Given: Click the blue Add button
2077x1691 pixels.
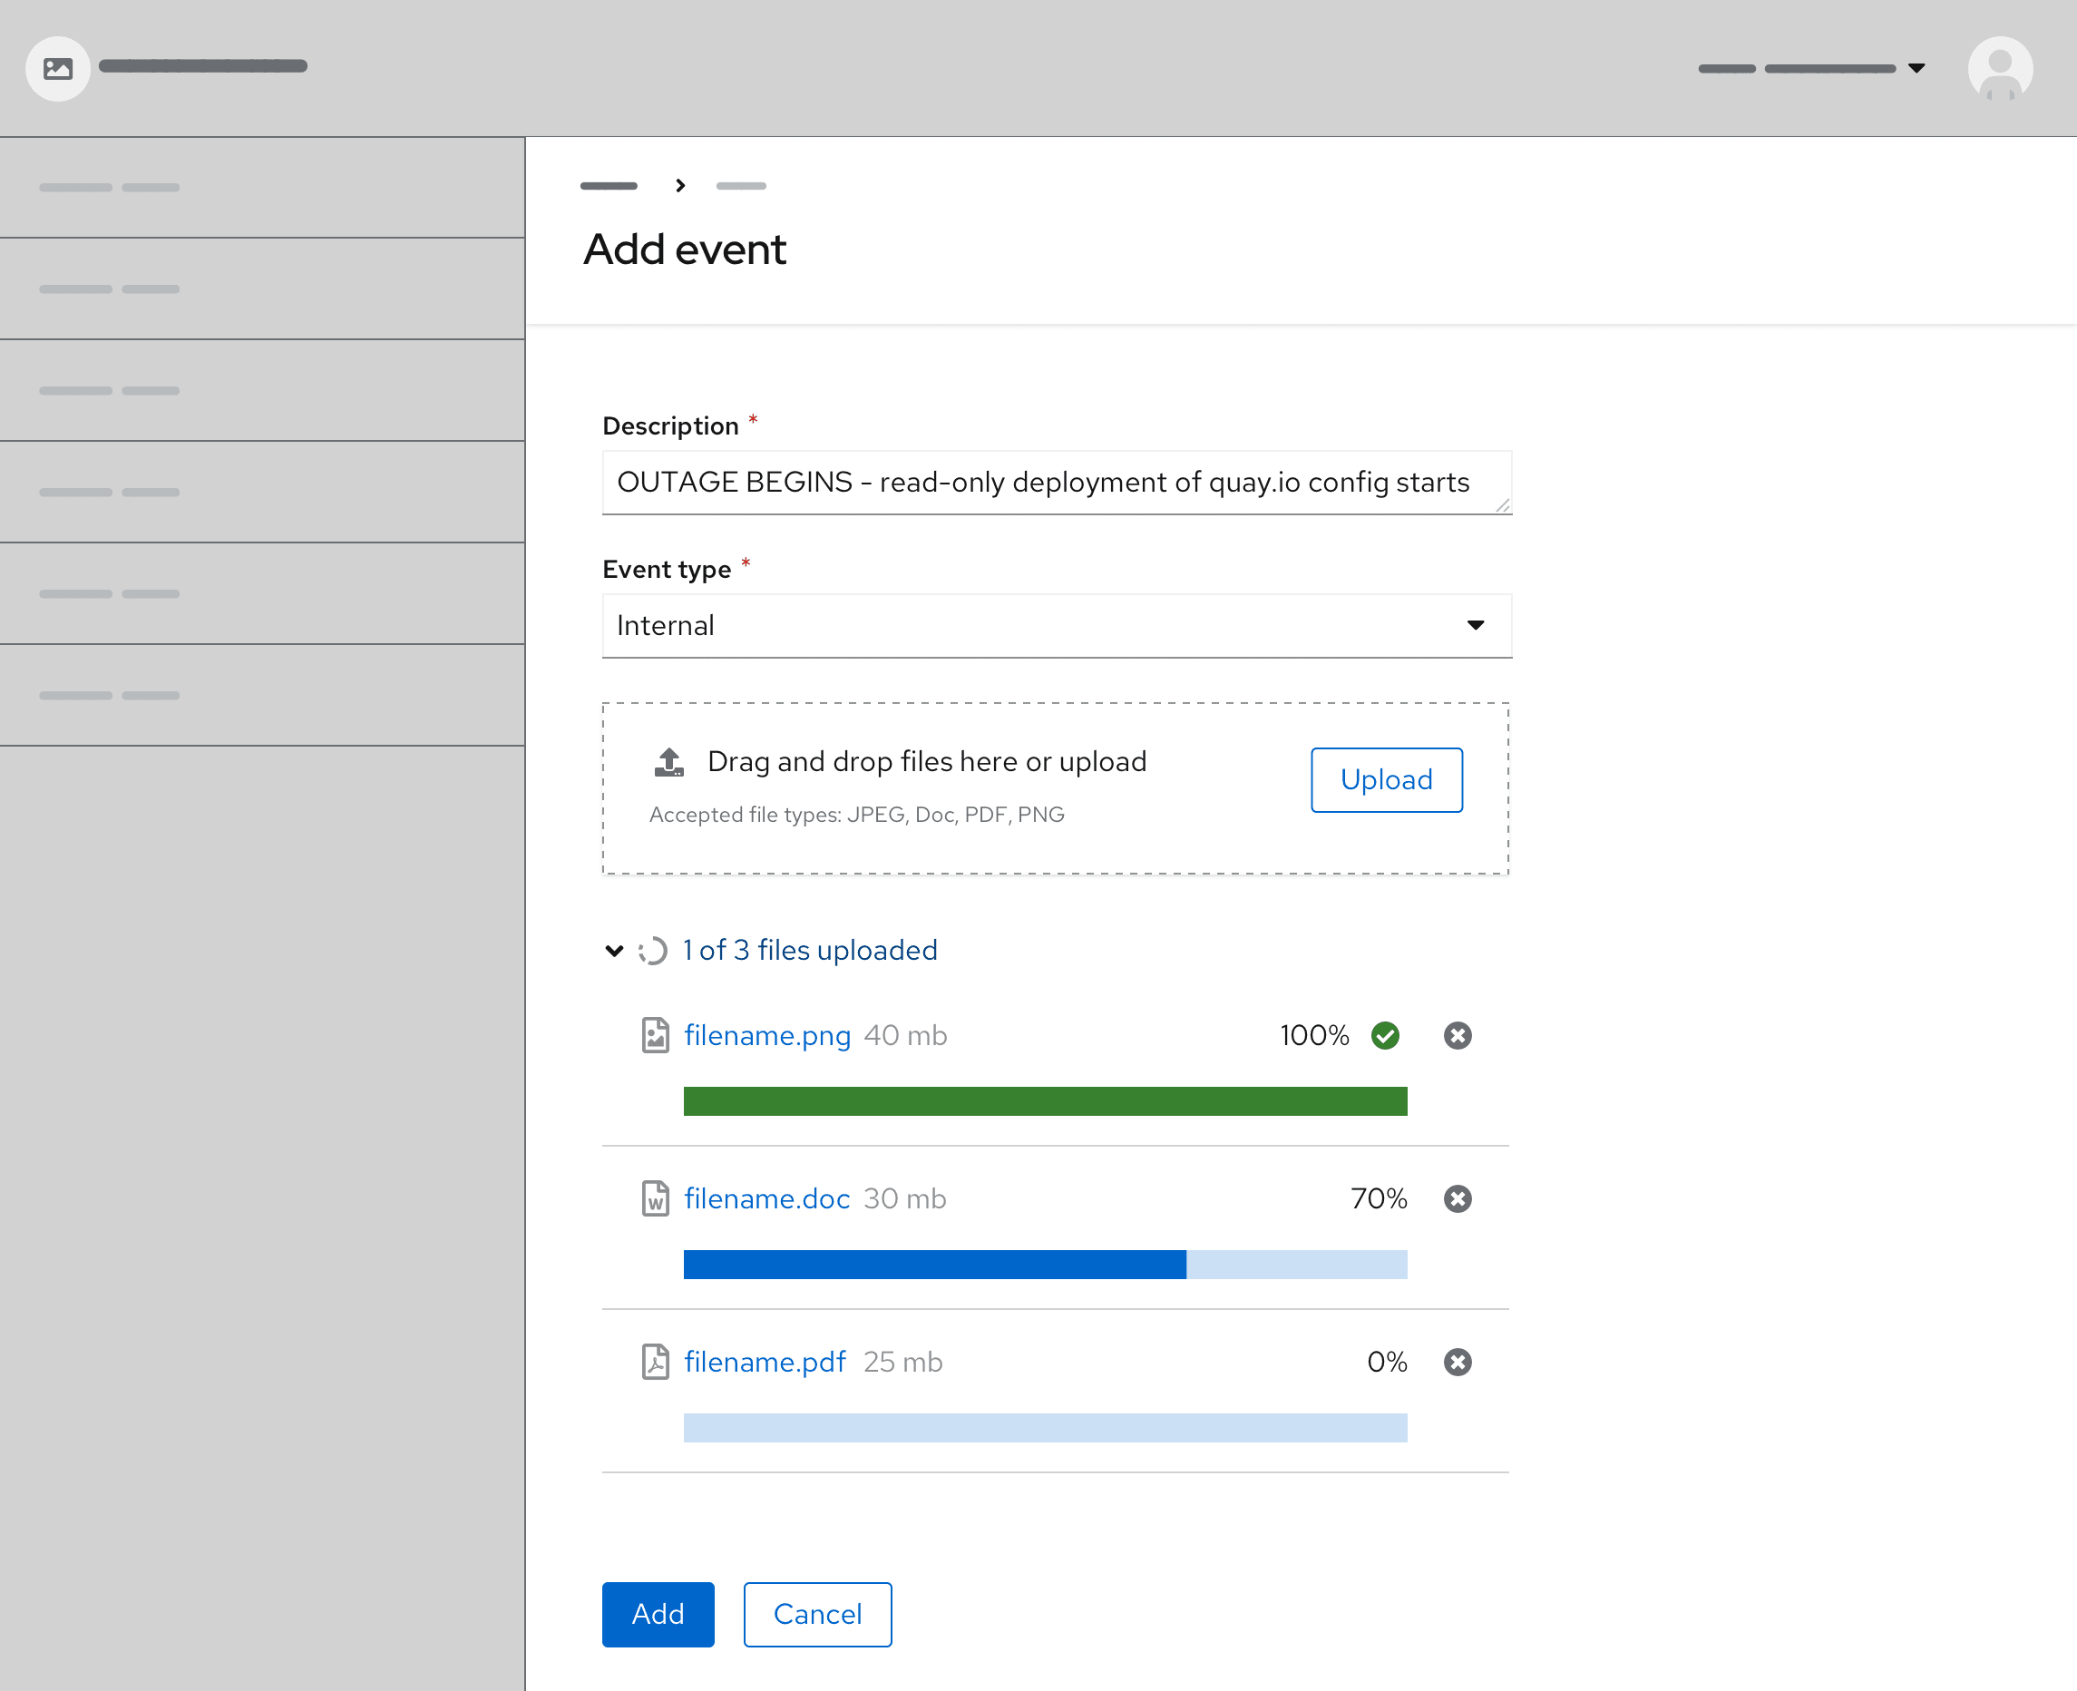Looking at the screenshot, I should point(658,1614).
